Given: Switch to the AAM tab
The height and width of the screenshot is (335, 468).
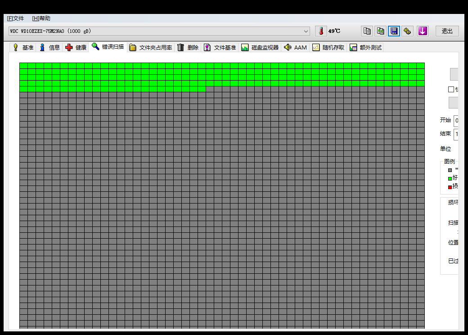Looking at the screenshot, I should [295, 47].
